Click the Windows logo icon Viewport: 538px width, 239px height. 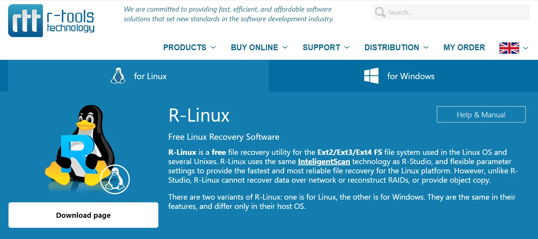(371, 76)
